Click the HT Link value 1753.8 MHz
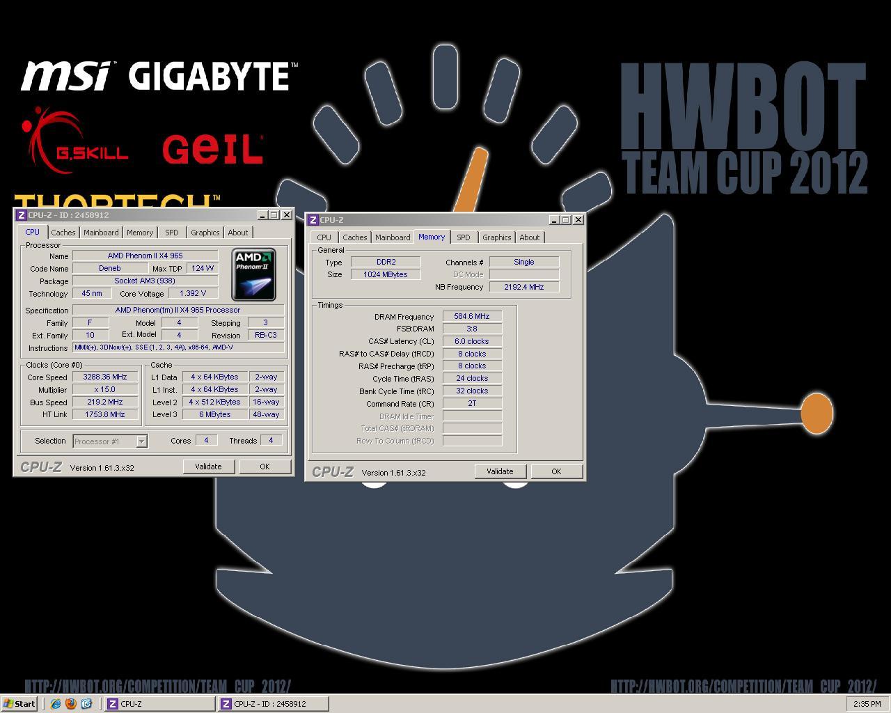891x713 pixels. coord(105,414)
